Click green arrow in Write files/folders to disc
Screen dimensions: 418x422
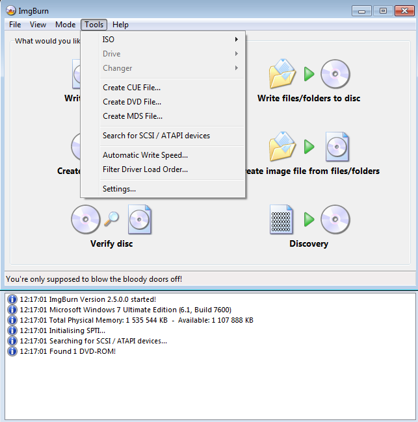(309, 74)
